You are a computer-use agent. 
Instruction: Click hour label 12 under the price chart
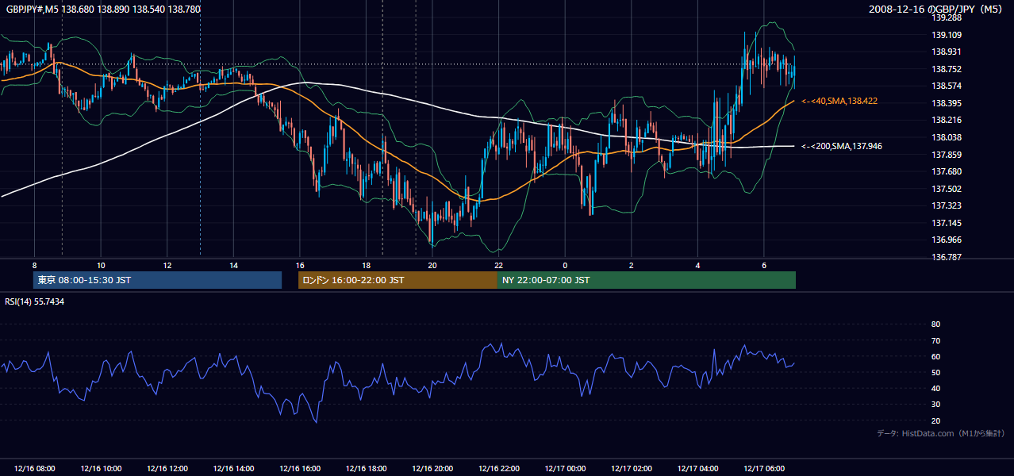[x=167, y=265]
